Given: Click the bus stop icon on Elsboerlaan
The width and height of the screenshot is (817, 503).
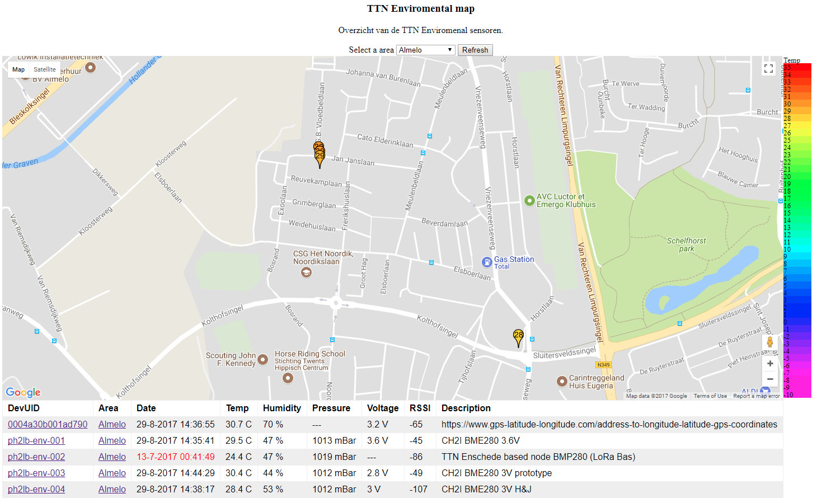Looking at the screenshot, I should 431,262.
